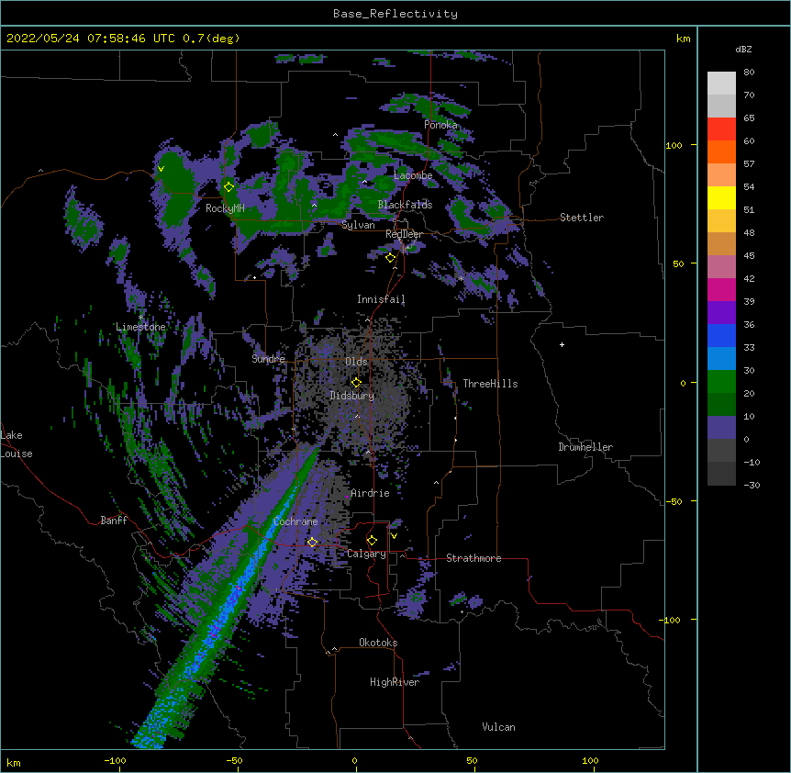
Task: Select the Stettler label
Action: (x=582, y=218)
